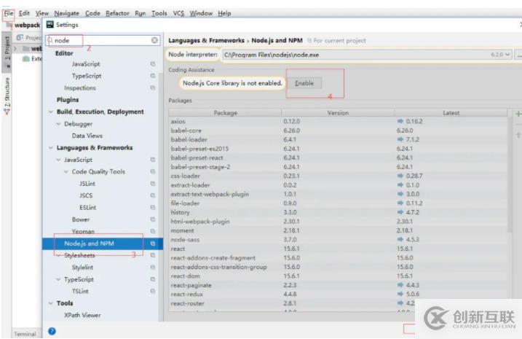This screenshot has width=522, height=339.
Task: Click the Version column header
Action: pyautogui.click(x=338, y=113)
